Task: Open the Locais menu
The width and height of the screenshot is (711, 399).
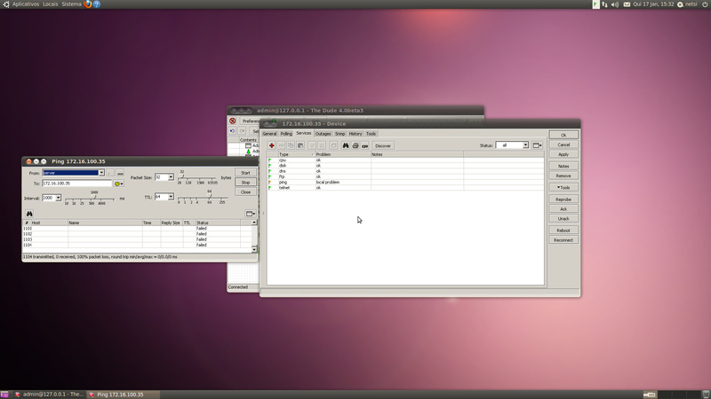Action: [51, 4]
